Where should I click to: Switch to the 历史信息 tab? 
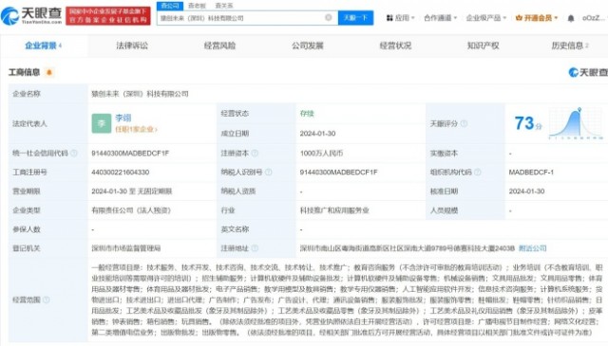click(x=570, y=46)
